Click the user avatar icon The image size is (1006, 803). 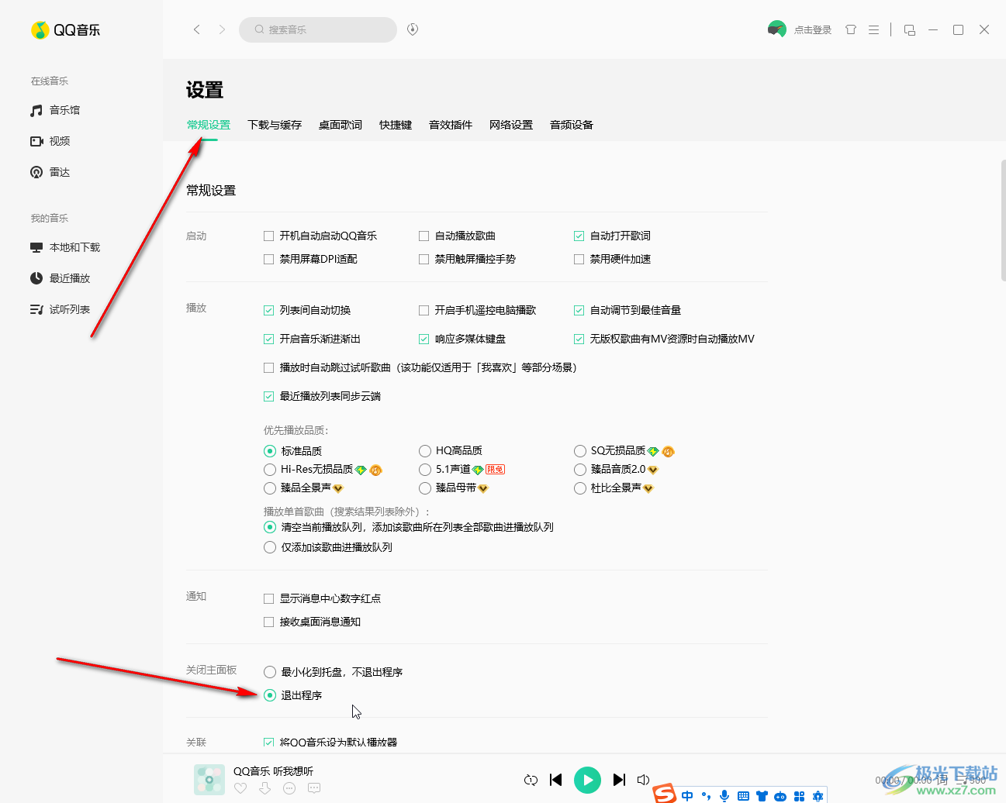pyautogui.click(x=776, y=29)
